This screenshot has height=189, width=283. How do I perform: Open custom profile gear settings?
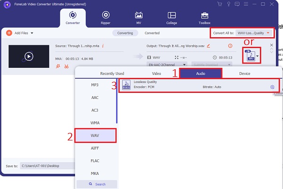[272, 87]
